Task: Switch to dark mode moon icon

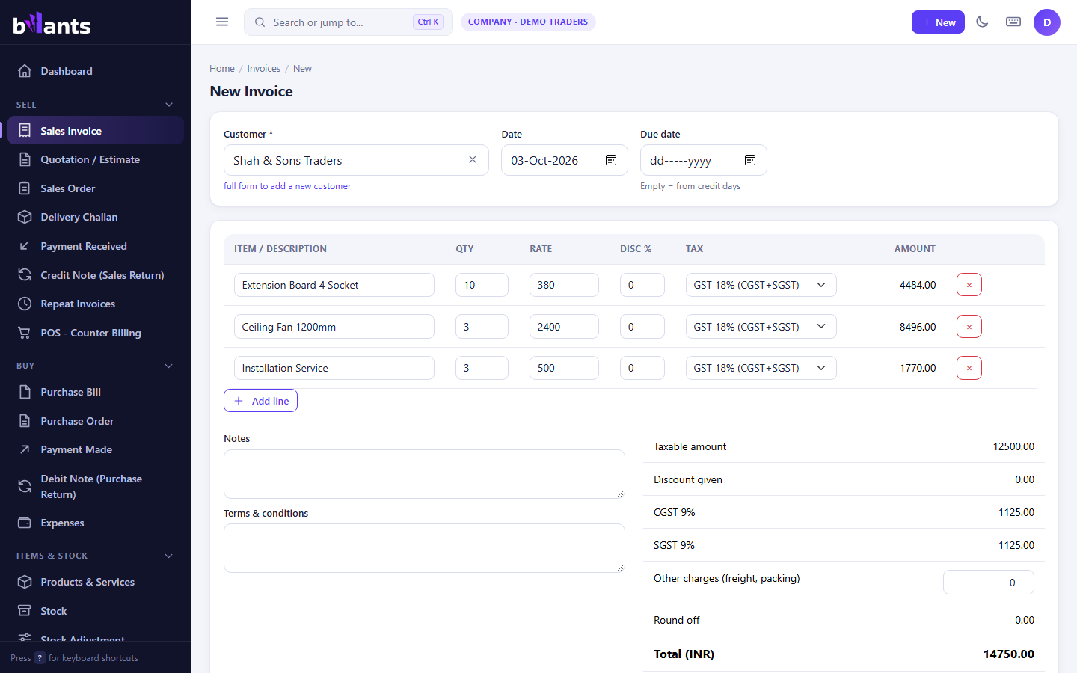Action: pyautogui.click(x=982, y=22)
